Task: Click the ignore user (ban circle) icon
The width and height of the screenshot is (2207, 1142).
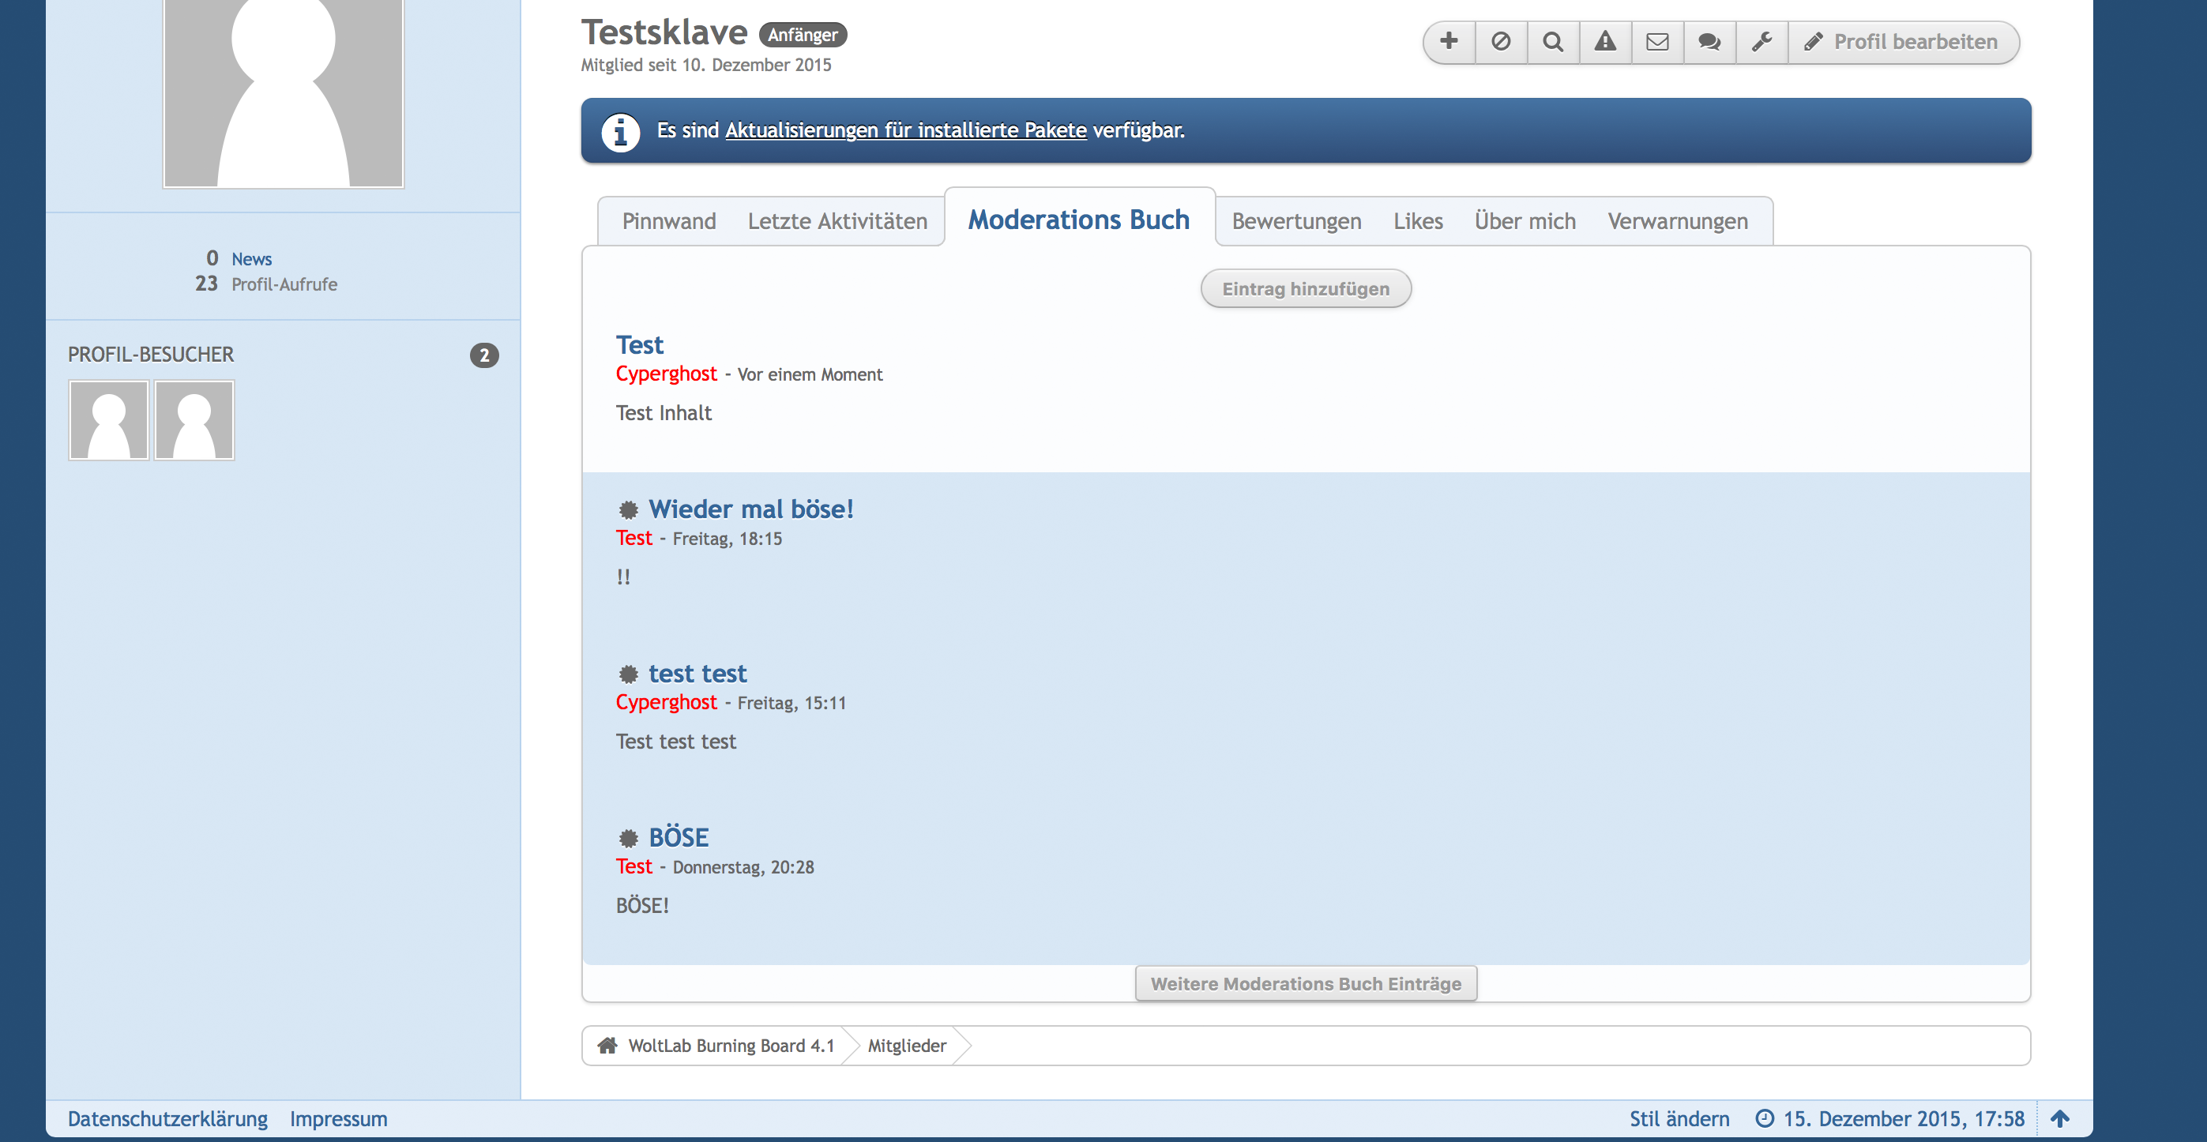Action: tap(1501, 41)
